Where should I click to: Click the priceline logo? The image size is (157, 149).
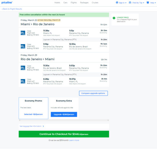click(7, 3)
